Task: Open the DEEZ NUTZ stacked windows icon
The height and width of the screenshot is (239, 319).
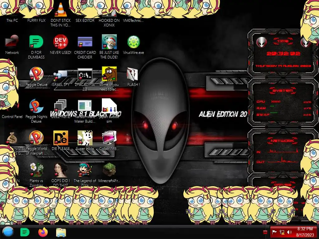Action: pos(60,106)
